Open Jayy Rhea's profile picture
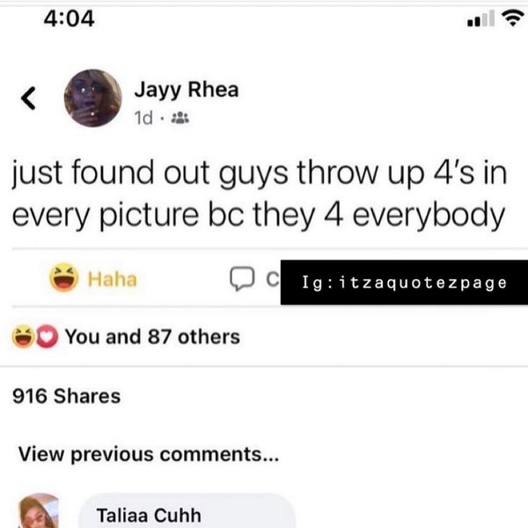This screenshot has width=528, height=528. pyautogui.click(x=93, y=98)
